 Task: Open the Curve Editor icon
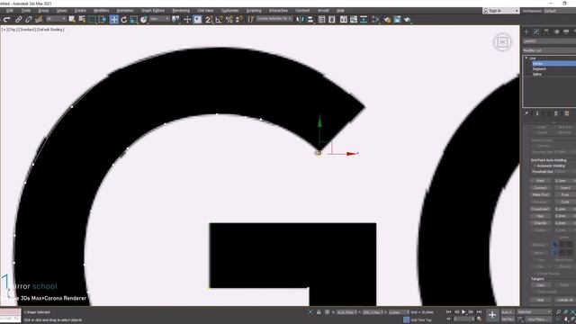[x=354, y=20]
